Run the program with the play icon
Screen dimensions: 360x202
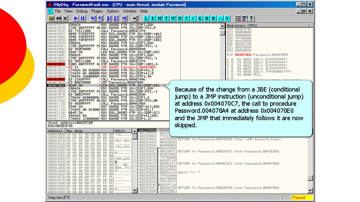(76, 18)
